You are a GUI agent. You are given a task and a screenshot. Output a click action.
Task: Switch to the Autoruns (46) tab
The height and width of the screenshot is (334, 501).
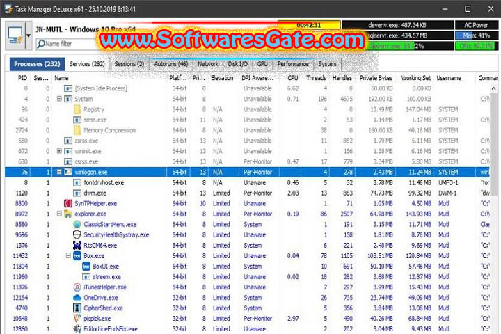click(x=170, y=64)
